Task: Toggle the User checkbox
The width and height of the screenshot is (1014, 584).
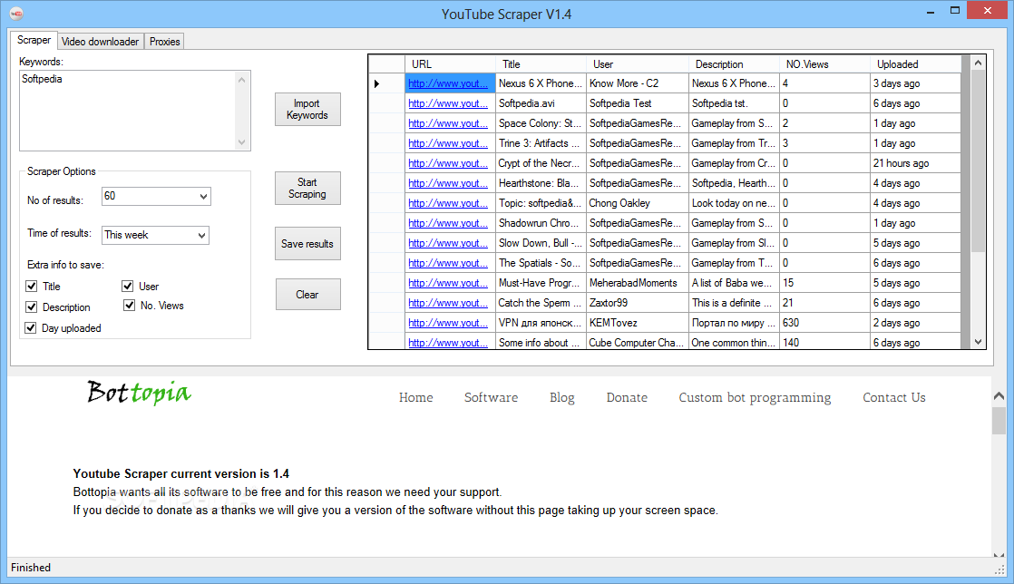Action: [x=127, y=286]
